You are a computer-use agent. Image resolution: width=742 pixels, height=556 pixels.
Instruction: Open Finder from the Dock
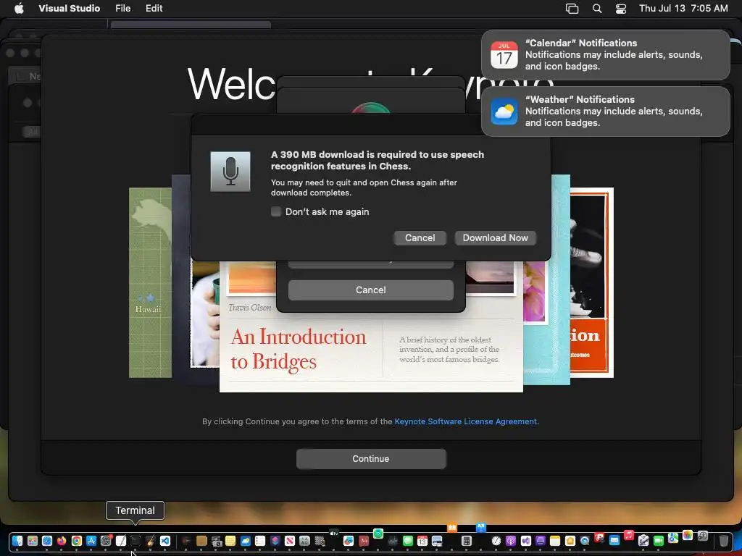[x=17, y=541]
